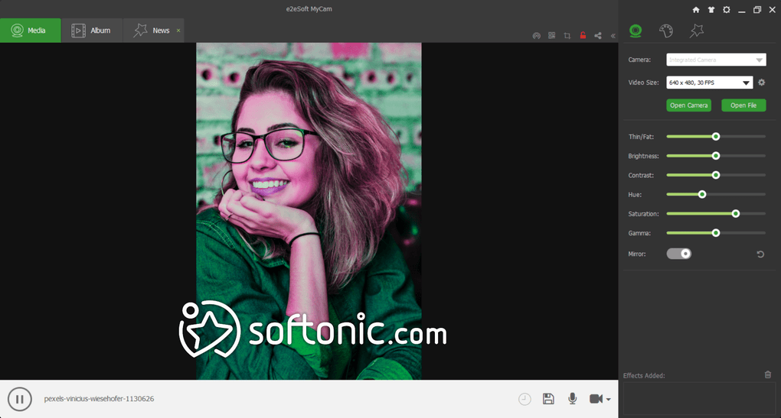Click the 'Saturation:' label
The image size is (781, 418).
(x=643, y=214)
